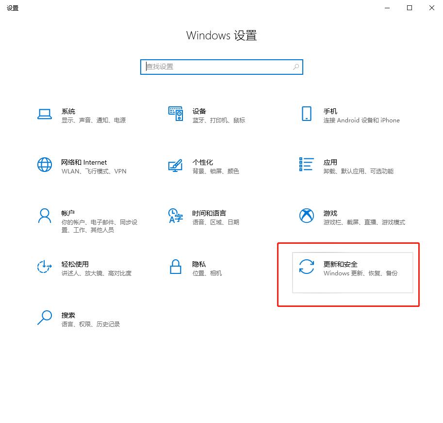This screenshot has height=423, width=443.
Task: Click the magnifier inside the search box
Action: point(295,67)
